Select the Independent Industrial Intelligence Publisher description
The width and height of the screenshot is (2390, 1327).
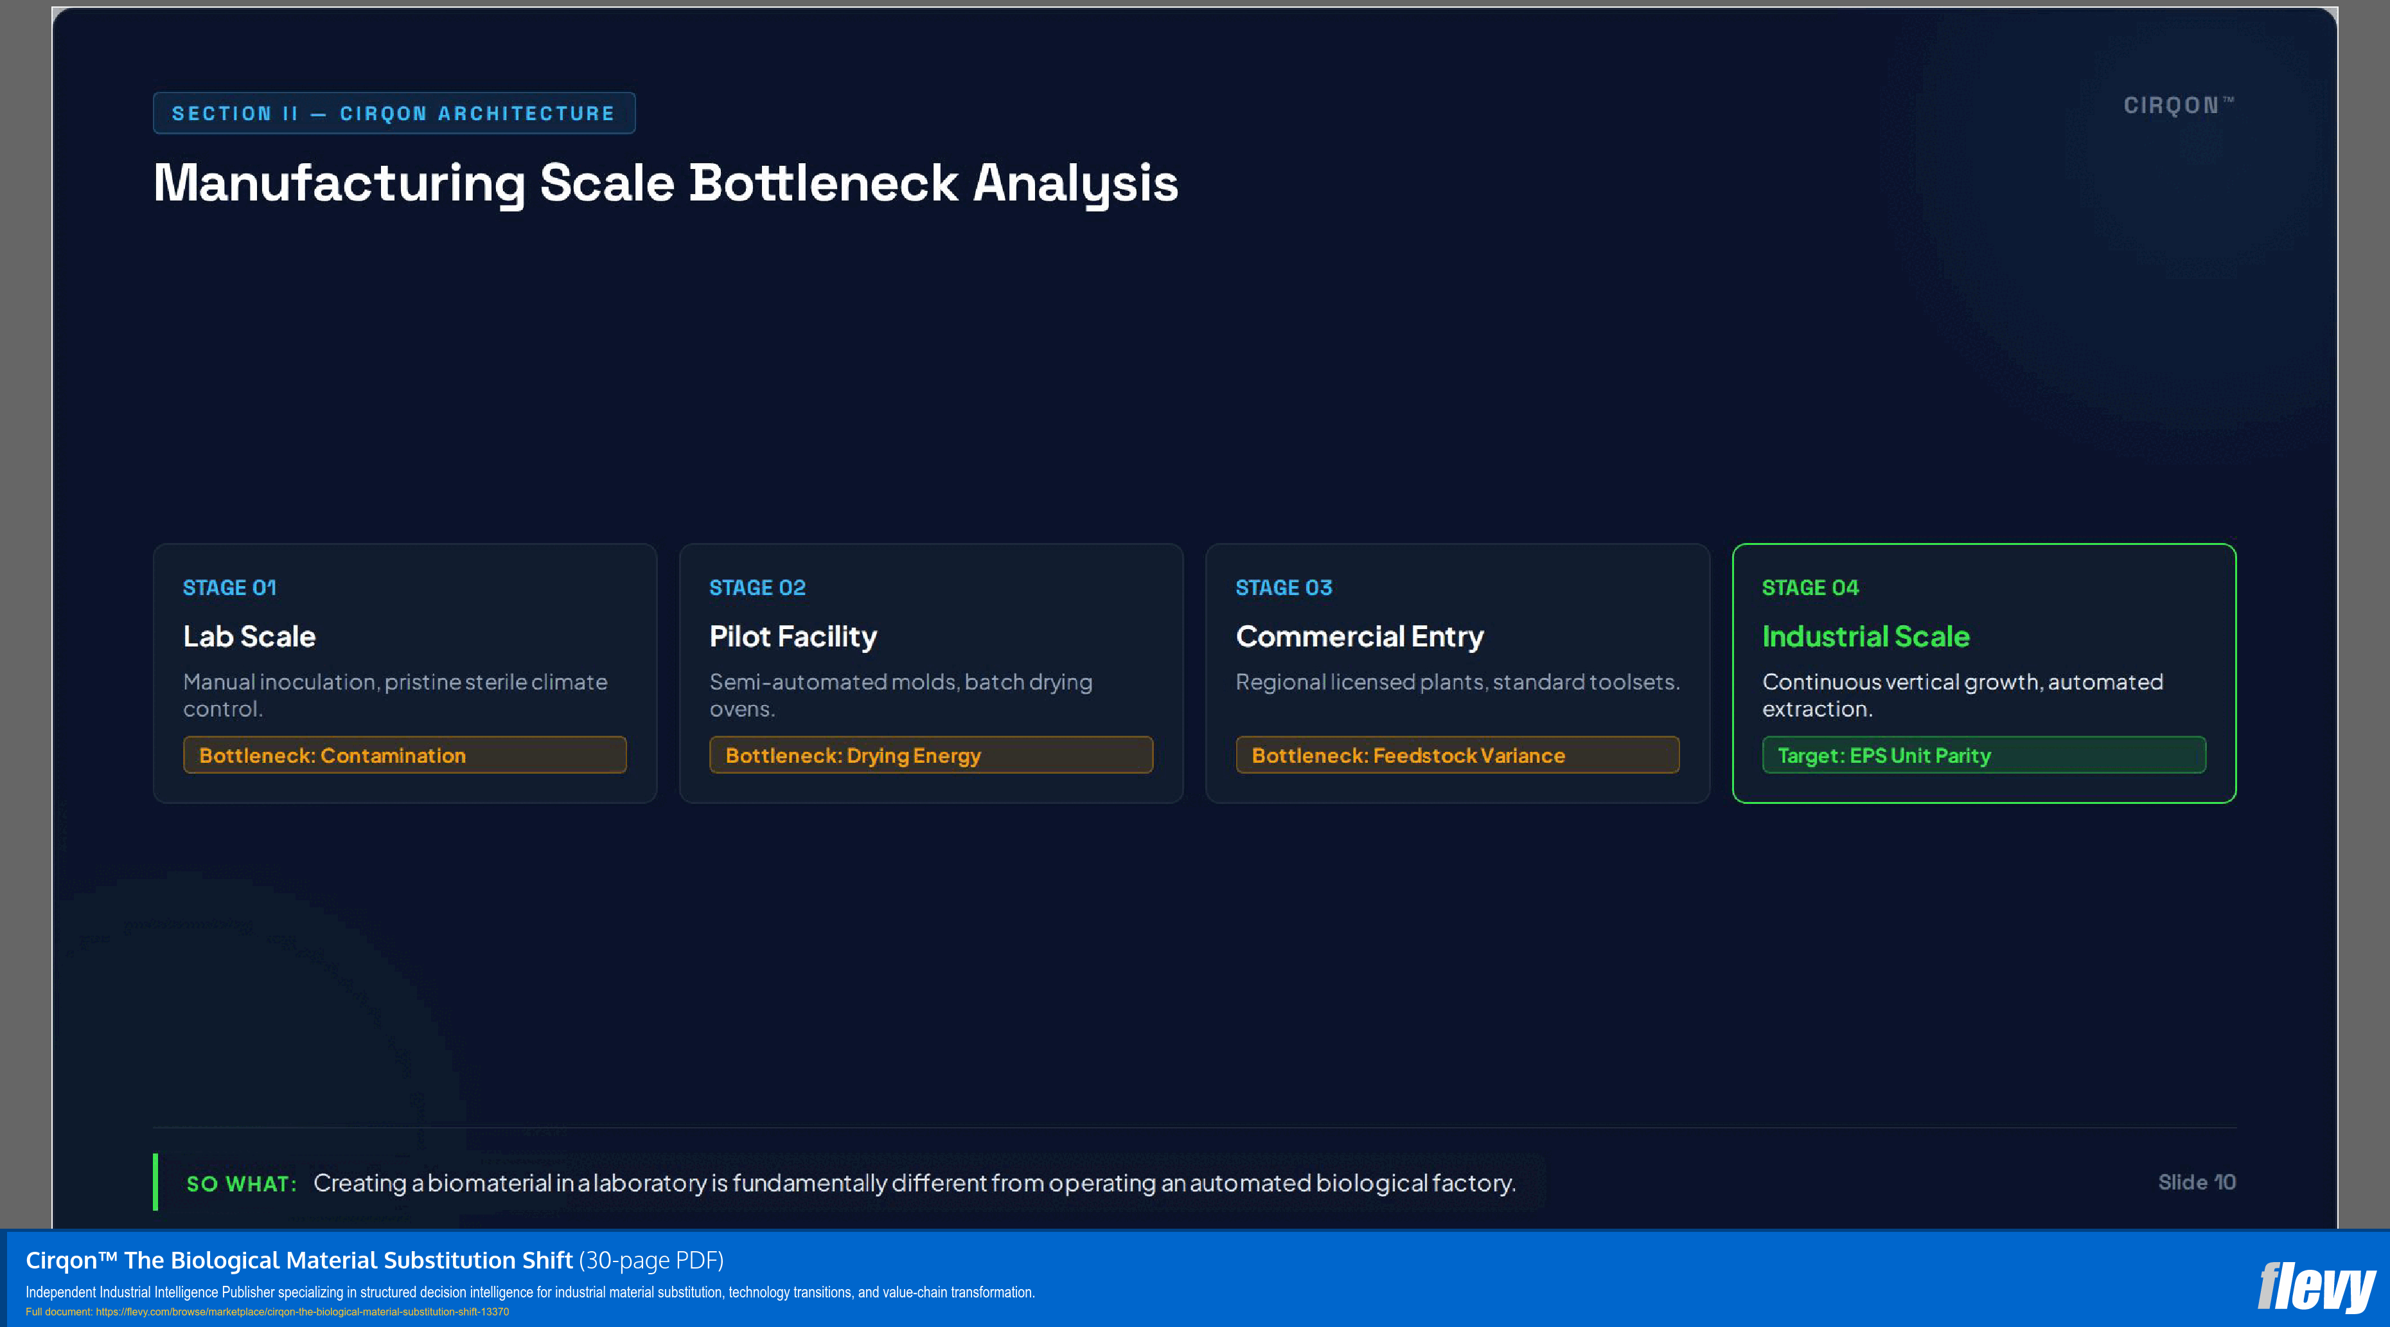coord(530,1292)
